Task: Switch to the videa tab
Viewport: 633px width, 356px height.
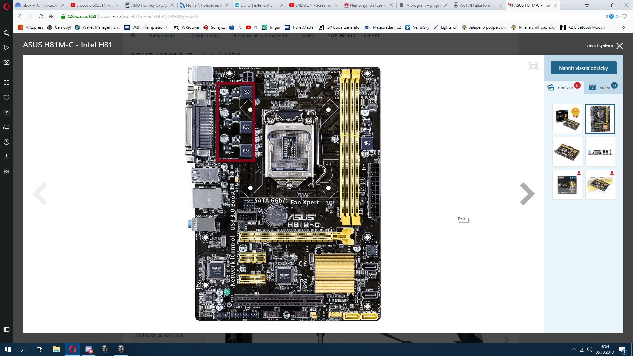Action: (603, 88)
